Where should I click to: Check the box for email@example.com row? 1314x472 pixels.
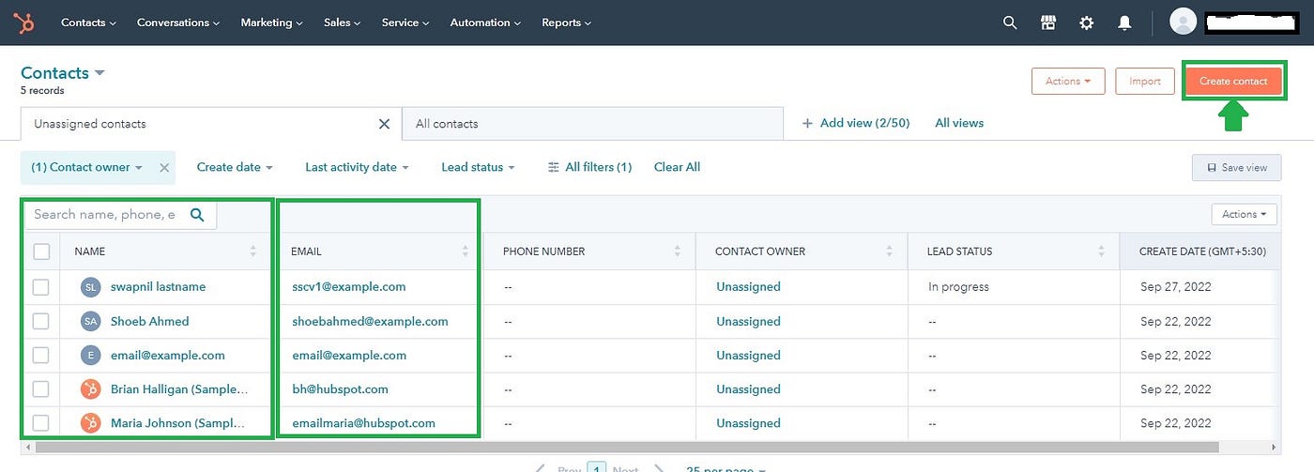pos(41,356)
